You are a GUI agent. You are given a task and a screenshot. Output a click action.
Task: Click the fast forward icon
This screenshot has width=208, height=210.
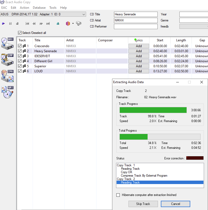pos(41,24)
